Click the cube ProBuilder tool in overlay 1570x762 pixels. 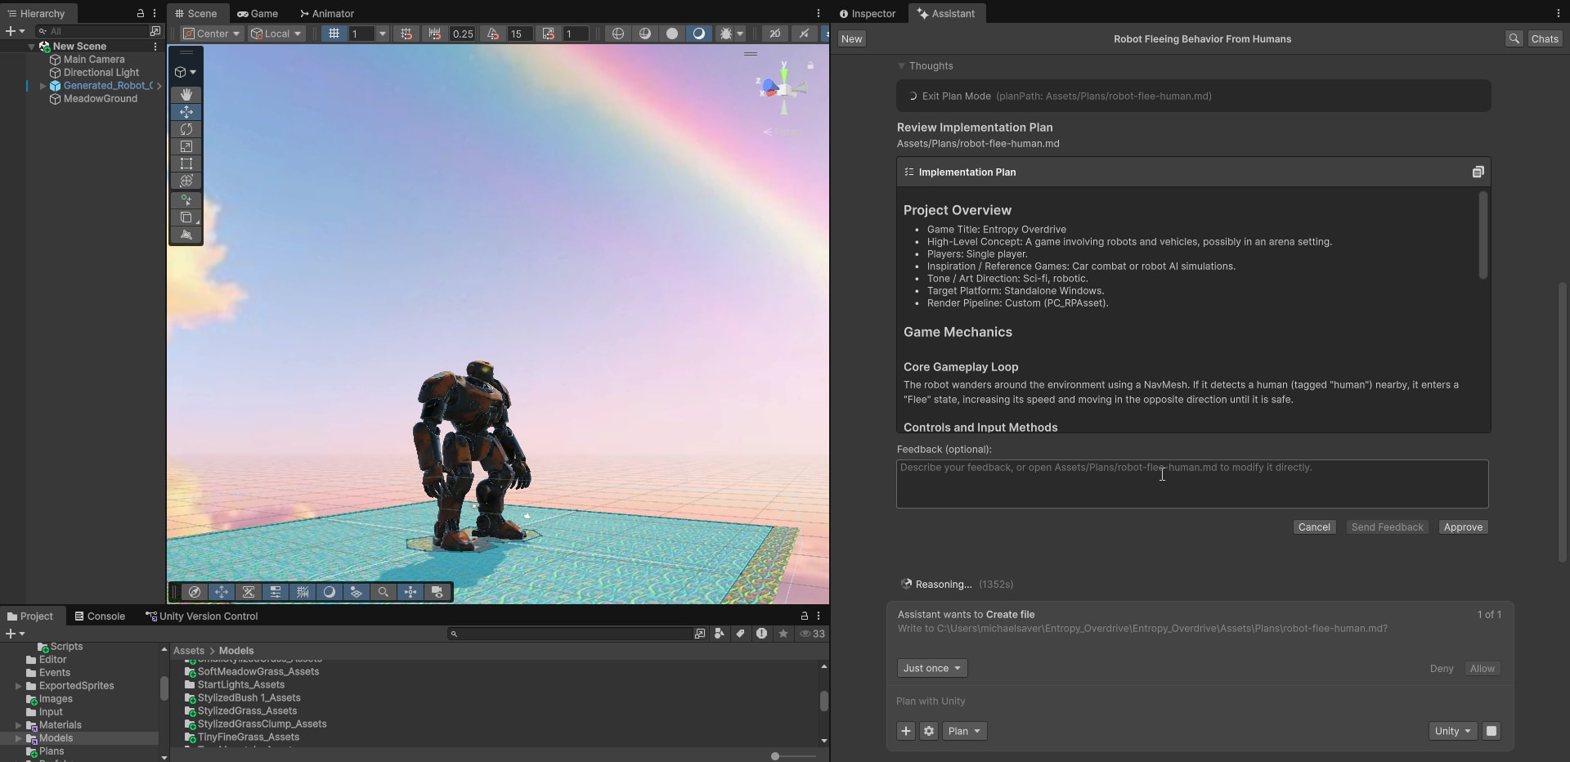[x=186, y=217]
